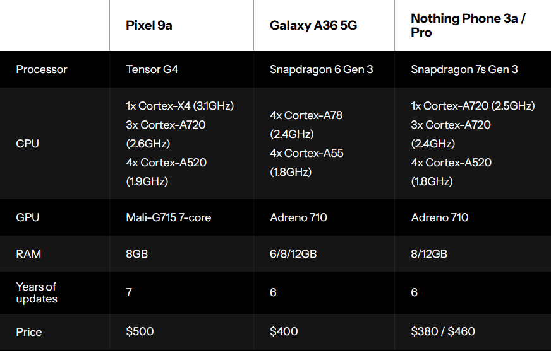The height and width of the screenshot is (351, 551).
Task: Click the $500 price cell
Action: 140,331
